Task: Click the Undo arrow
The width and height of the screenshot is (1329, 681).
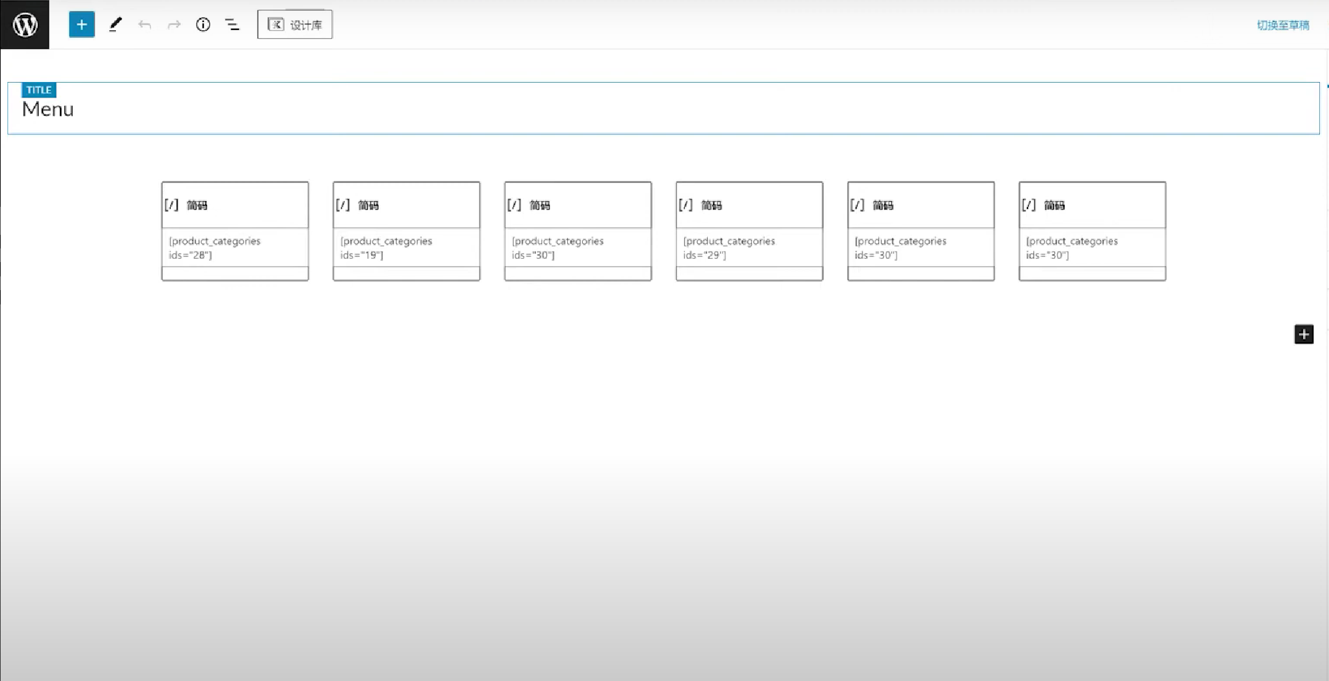Action: (x=145, y=25)
